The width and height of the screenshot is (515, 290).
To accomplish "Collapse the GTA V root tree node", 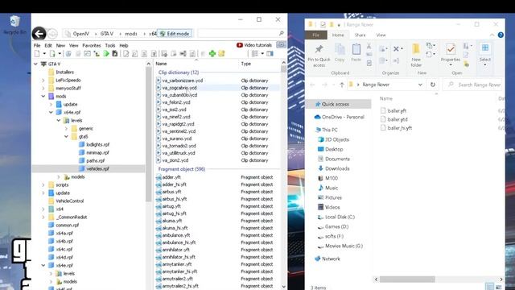I will coord(35,64).
